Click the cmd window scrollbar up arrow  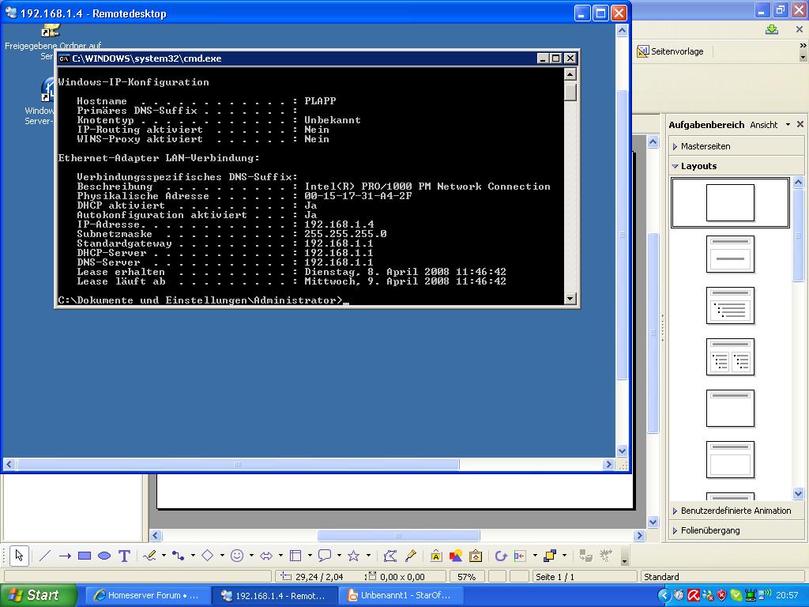click(570, 74)
